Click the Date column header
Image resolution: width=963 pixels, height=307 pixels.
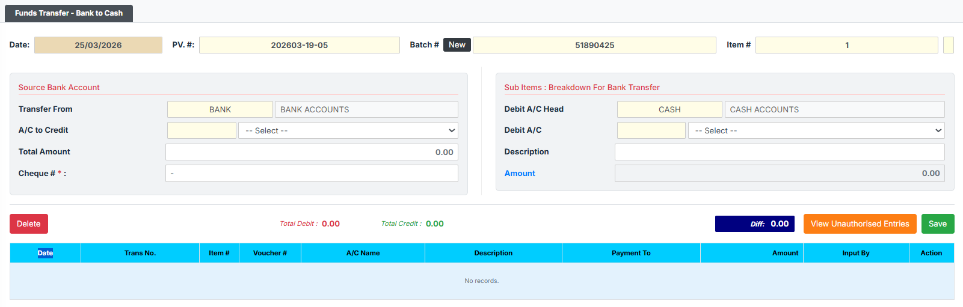tap(45, 253)
